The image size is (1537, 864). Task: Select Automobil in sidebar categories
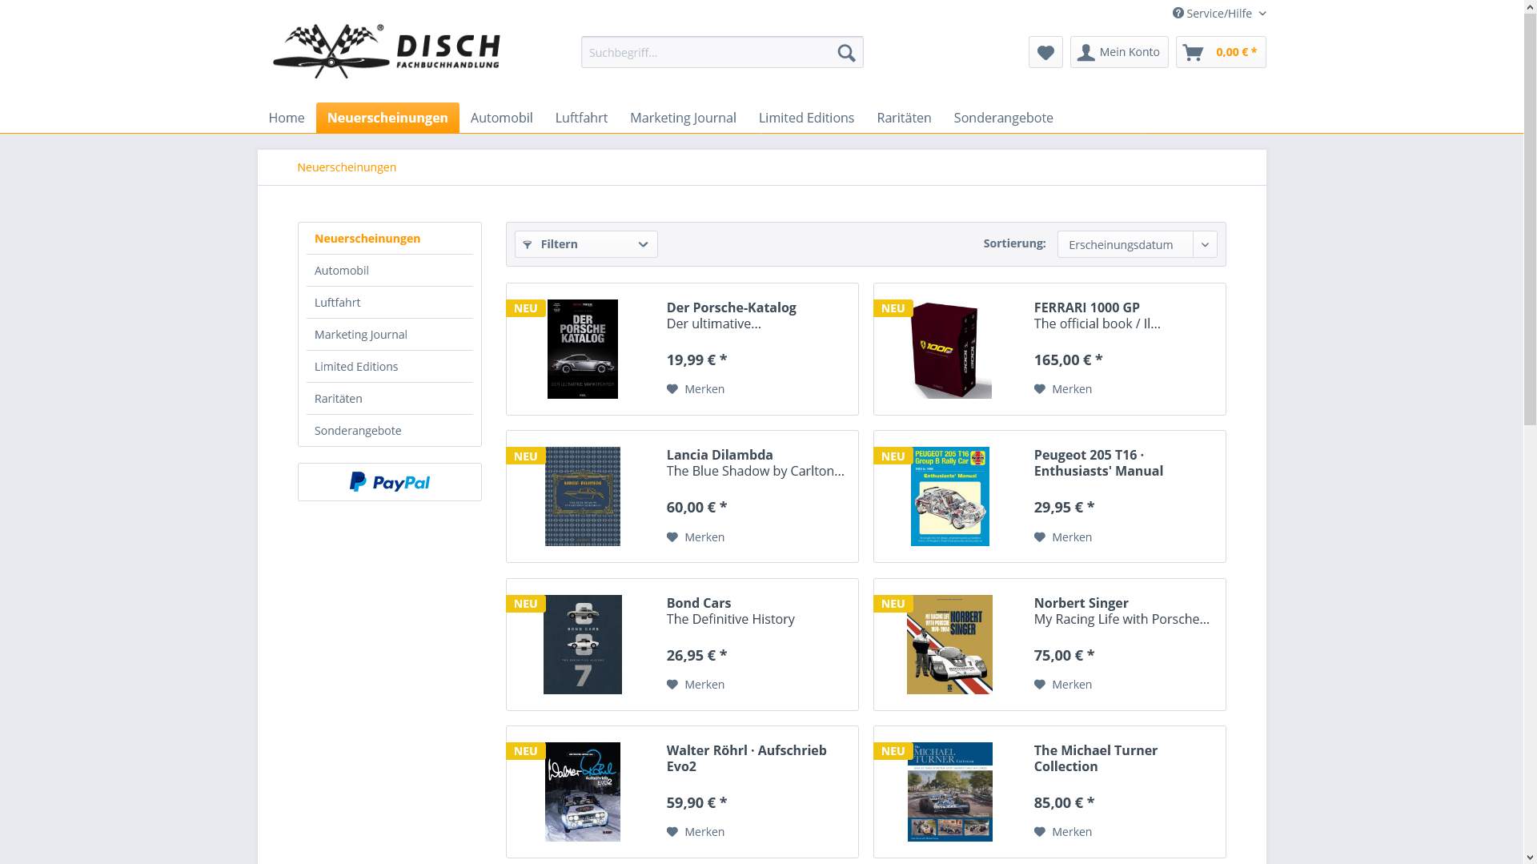pyautogui.click(x=390, y=271)
